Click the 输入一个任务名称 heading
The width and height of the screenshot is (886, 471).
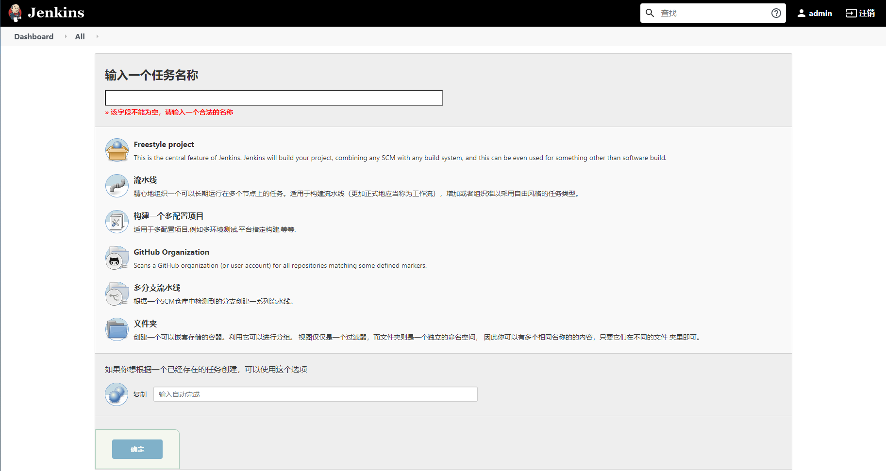pos(151,75)
